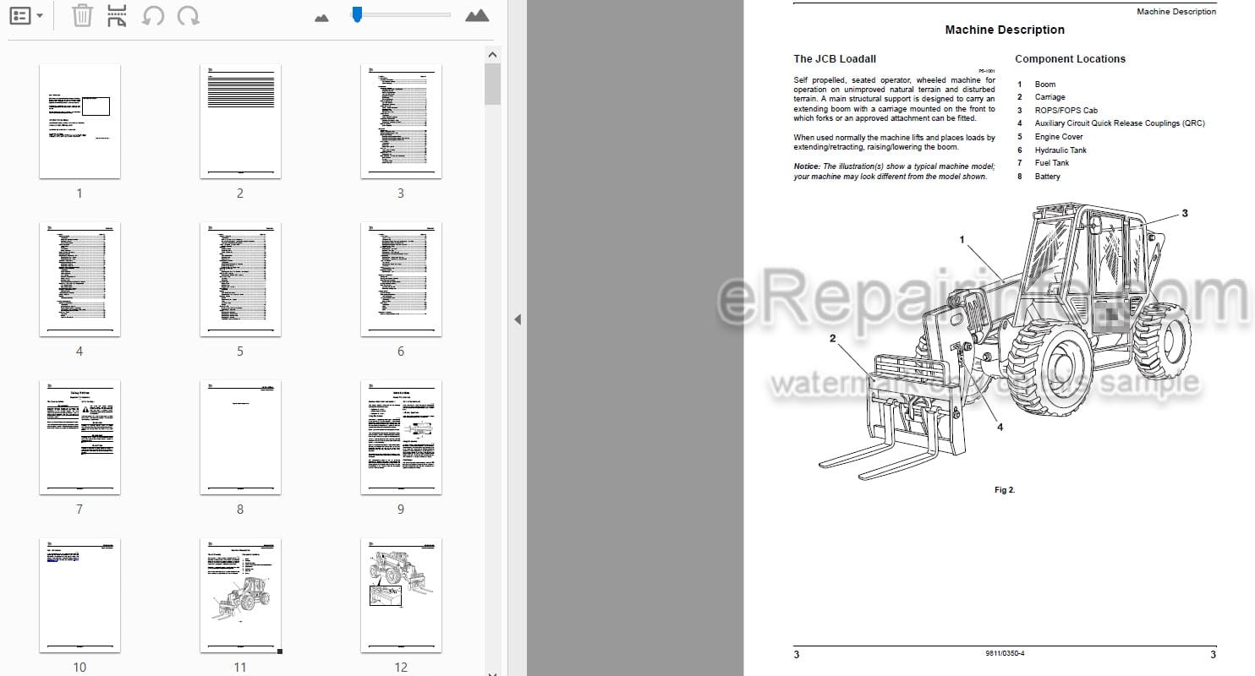Select page 6 thumbnail
This screenshot has height=676, width=1255.
[401, 279]
